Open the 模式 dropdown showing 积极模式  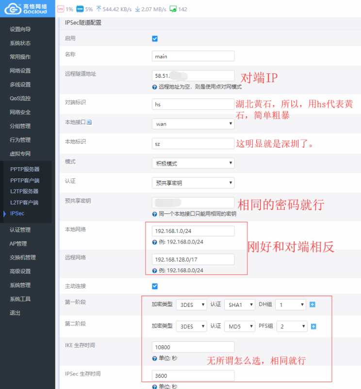click(x=193, y=163)
